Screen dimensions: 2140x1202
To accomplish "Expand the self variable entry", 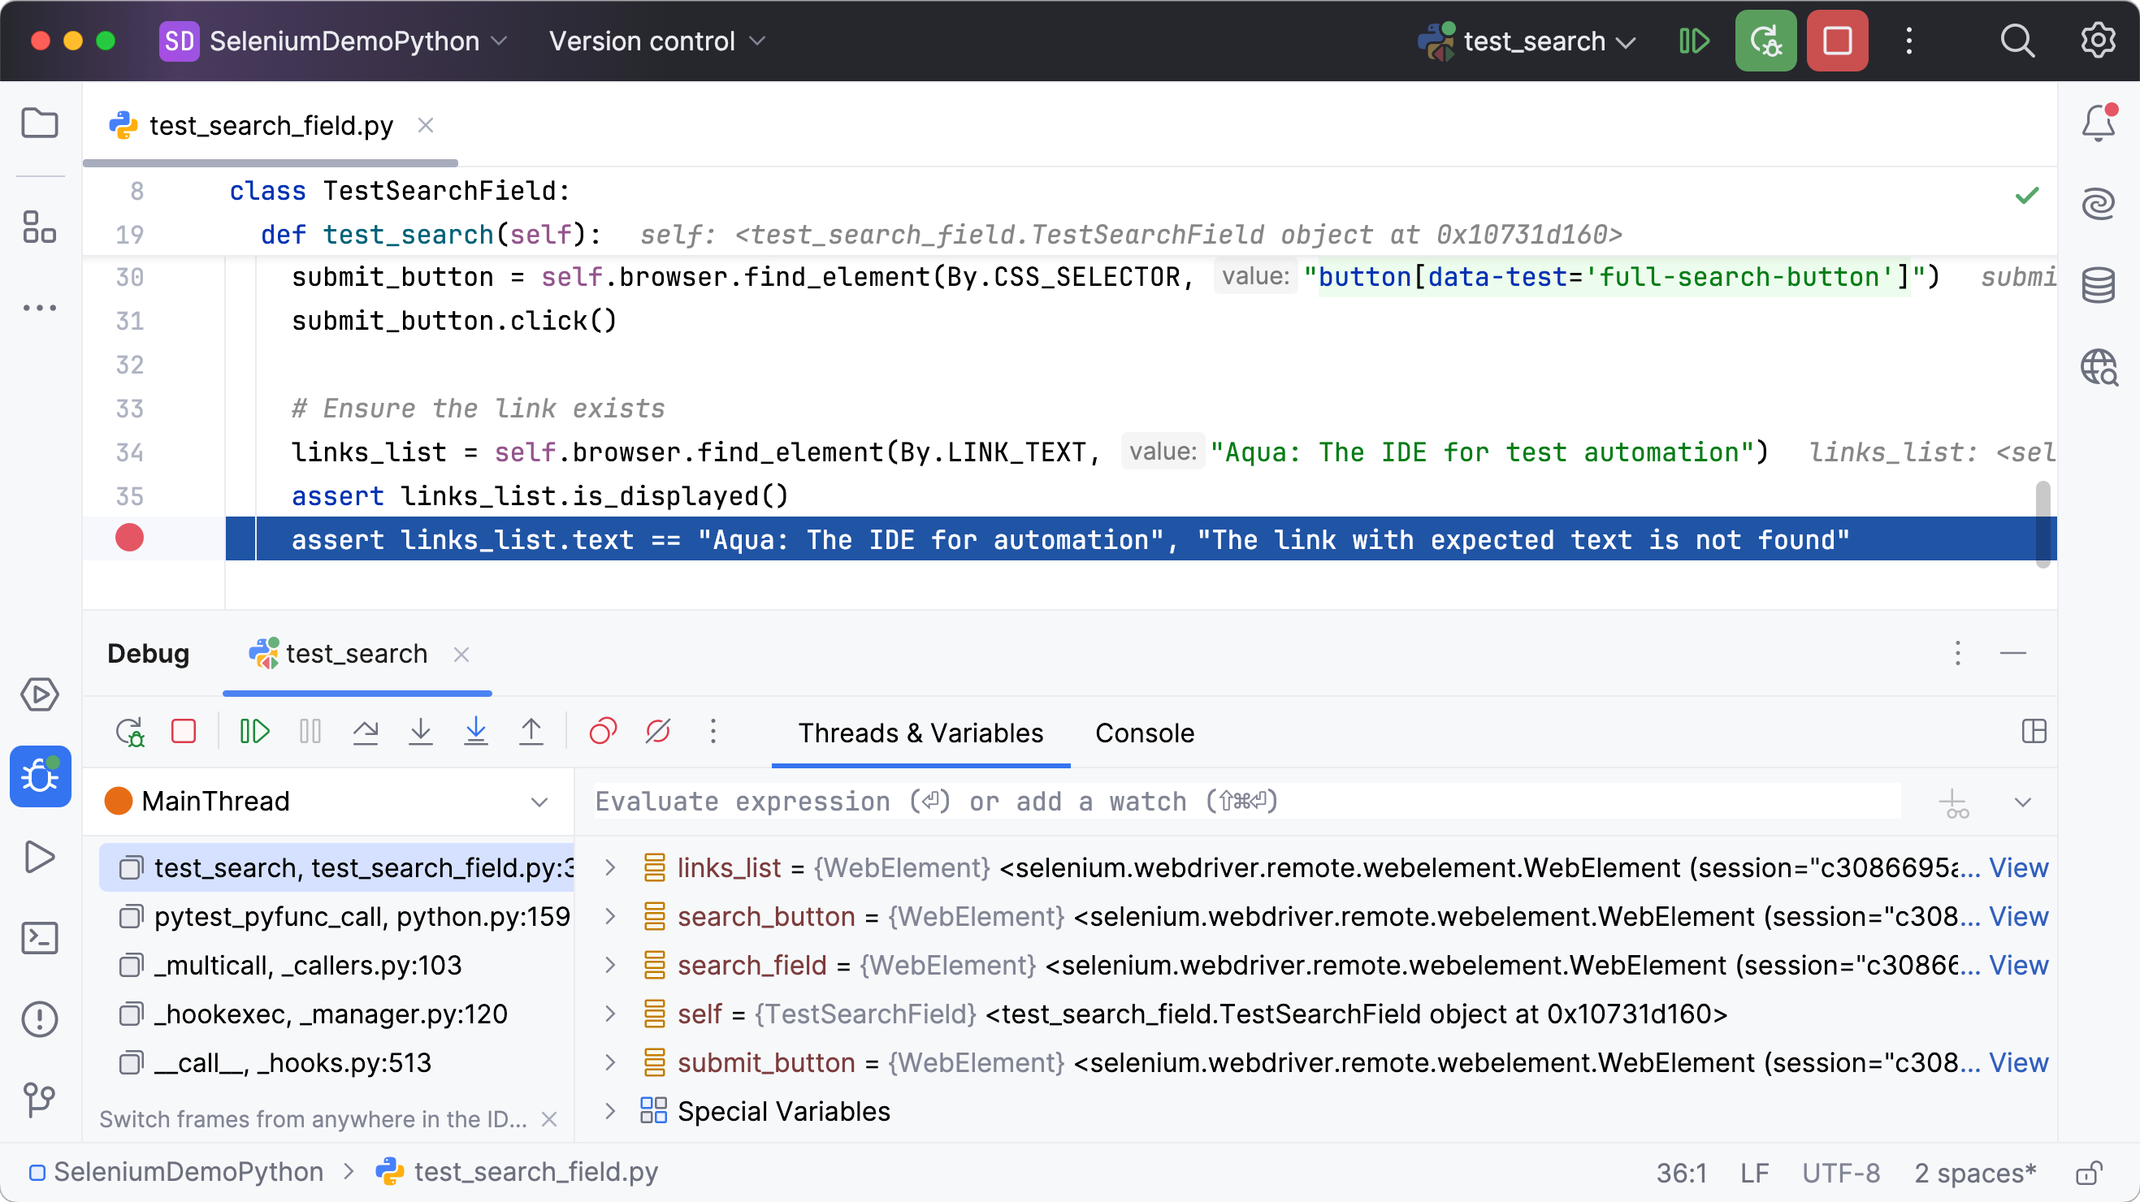I will tap(612, 1014).
